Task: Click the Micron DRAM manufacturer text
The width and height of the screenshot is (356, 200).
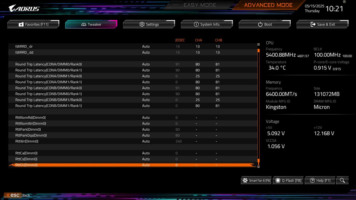Action: click(x=322, y=107)
